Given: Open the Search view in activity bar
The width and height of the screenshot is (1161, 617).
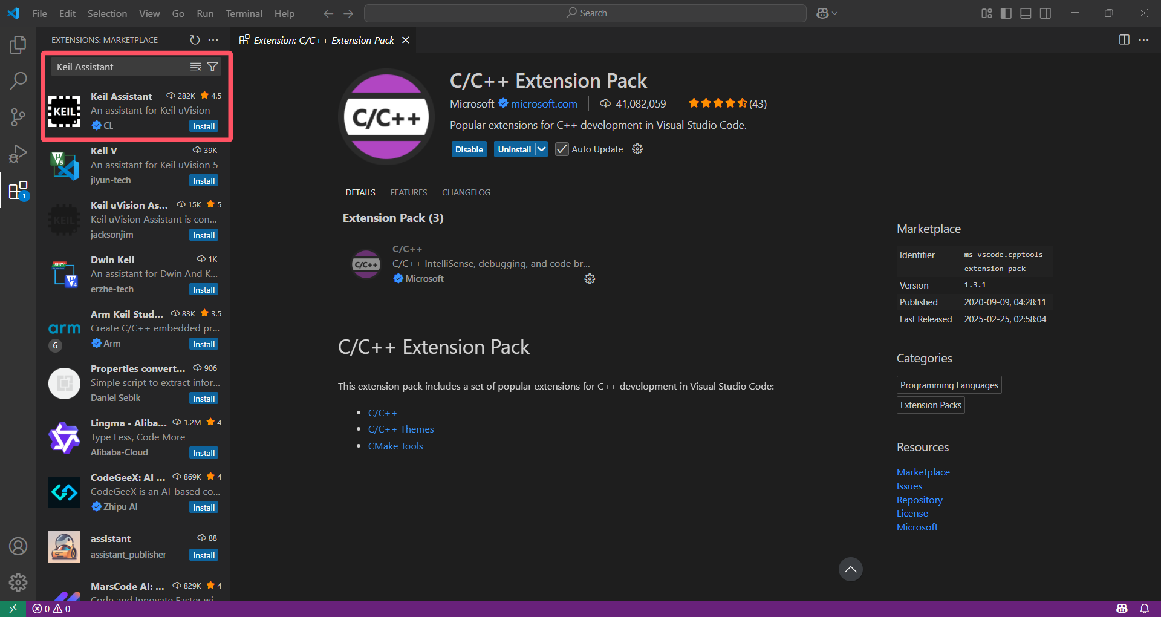Looking at the screenshot, I should point(18,80).
